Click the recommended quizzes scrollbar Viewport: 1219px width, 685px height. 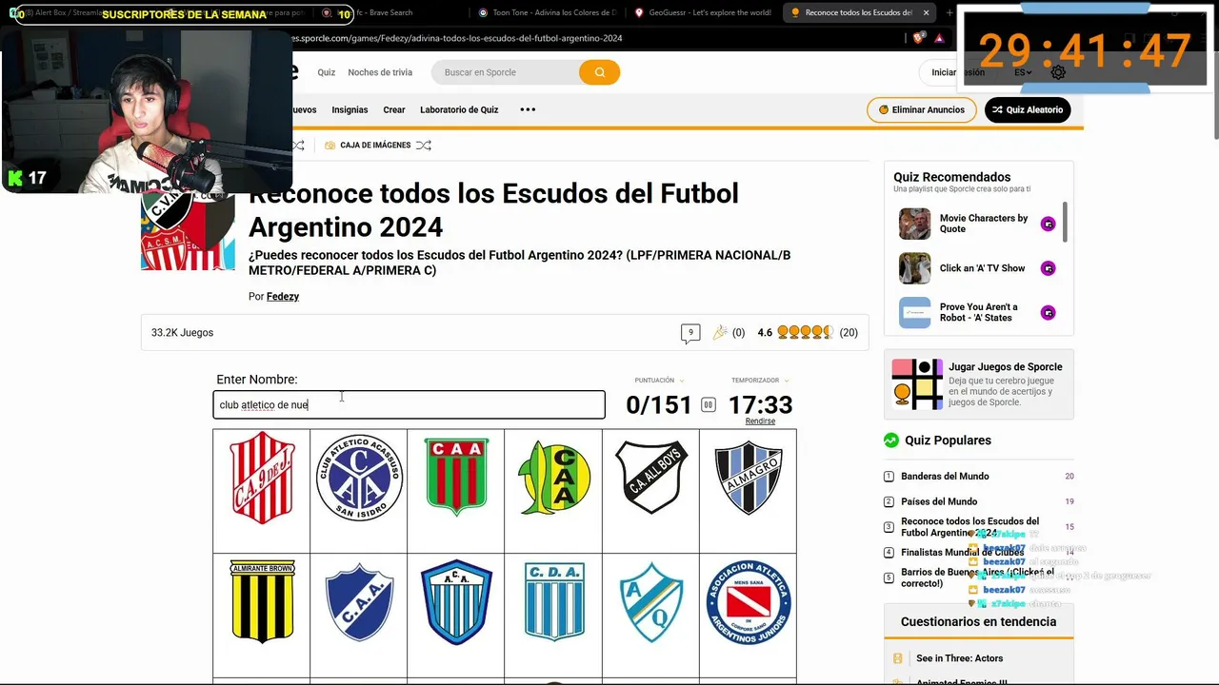1065,222
